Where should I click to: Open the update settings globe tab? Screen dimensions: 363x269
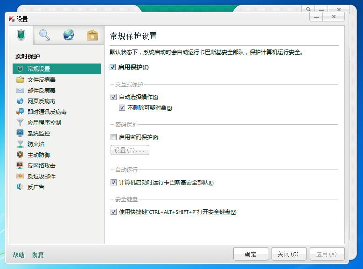pyautogui.click(x=69, y=35)
